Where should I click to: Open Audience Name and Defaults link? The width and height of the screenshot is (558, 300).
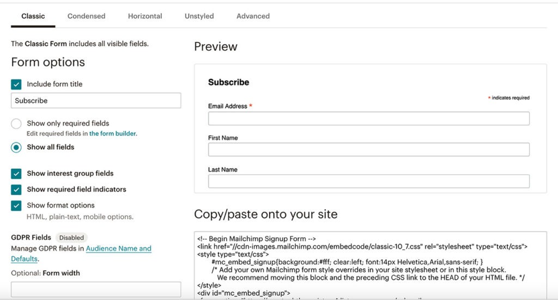coord(118,248)
